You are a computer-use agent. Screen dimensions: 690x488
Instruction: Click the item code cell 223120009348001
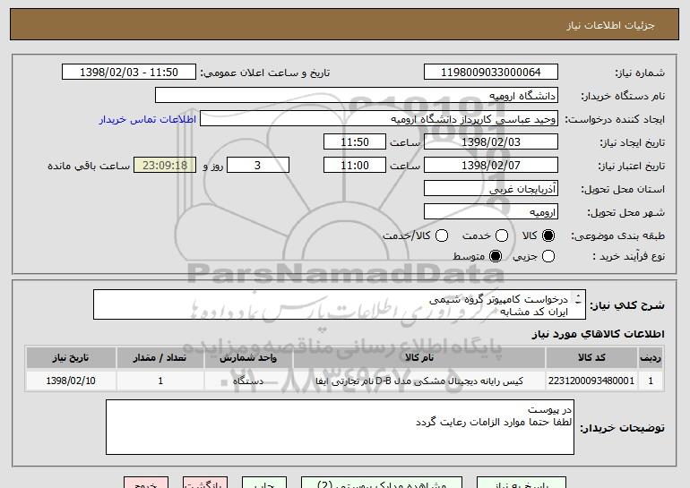(591, 381)
